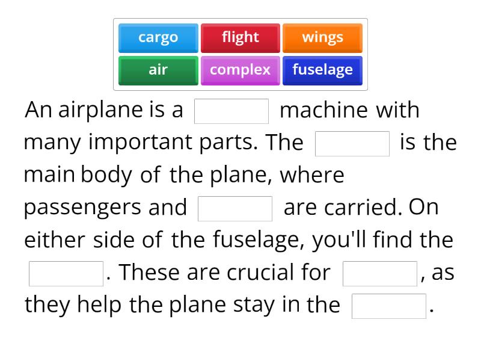Click the purple 'complex' tile

point(240,70)
